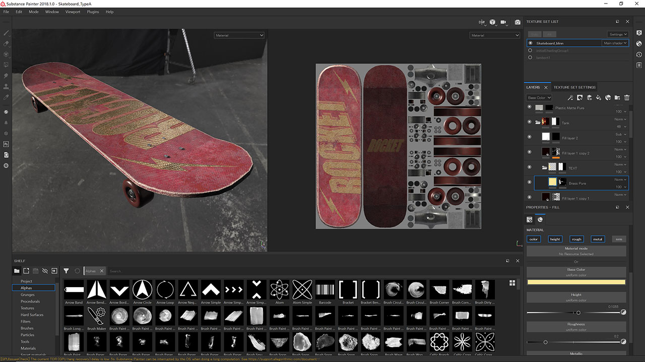Open the symmetry settings icon
Image resolution: width=645 pixels, height=362 pixels.
point(481,22)
